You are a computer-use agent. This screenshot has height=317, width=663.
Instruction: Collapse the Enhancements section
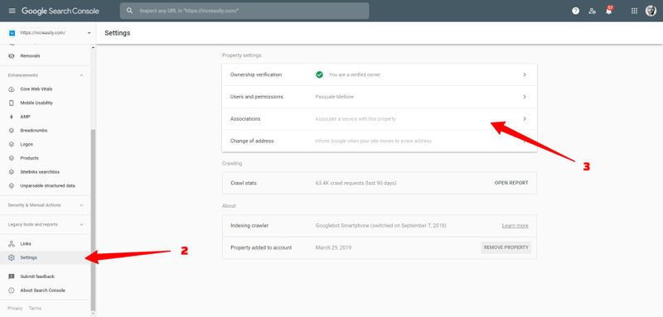[81, 75]
